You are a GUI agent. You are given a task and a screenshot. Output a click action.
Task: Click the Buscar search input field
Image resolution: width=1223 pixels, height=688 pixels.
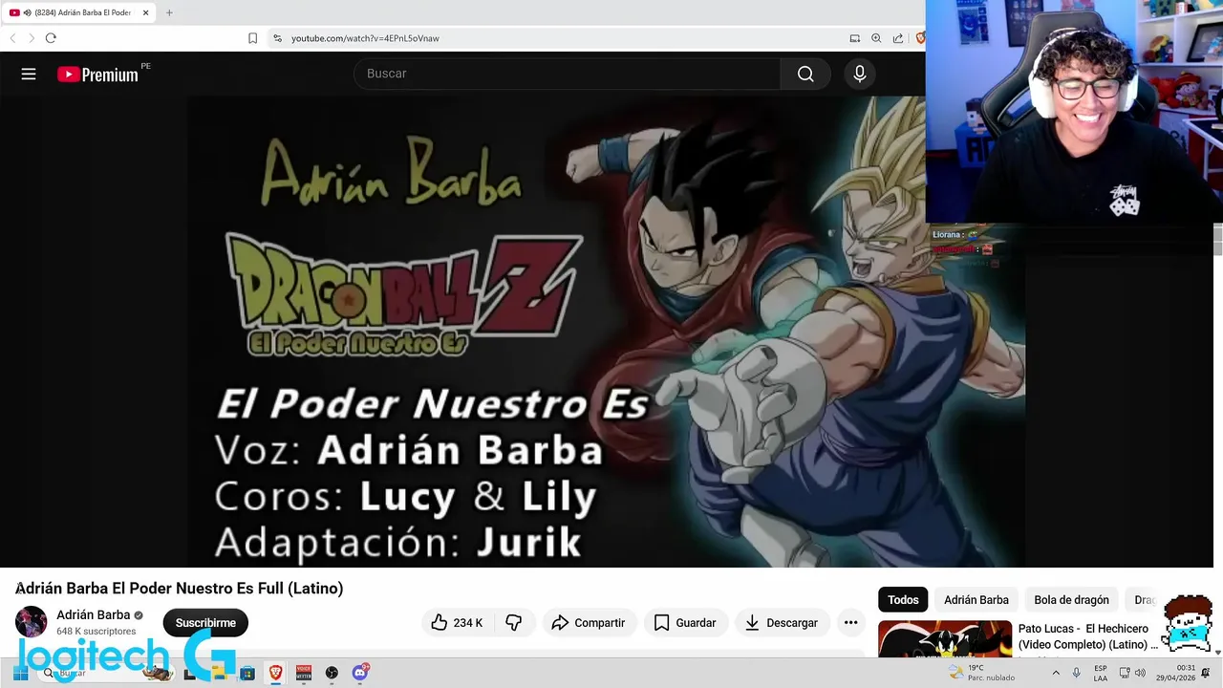567,74
